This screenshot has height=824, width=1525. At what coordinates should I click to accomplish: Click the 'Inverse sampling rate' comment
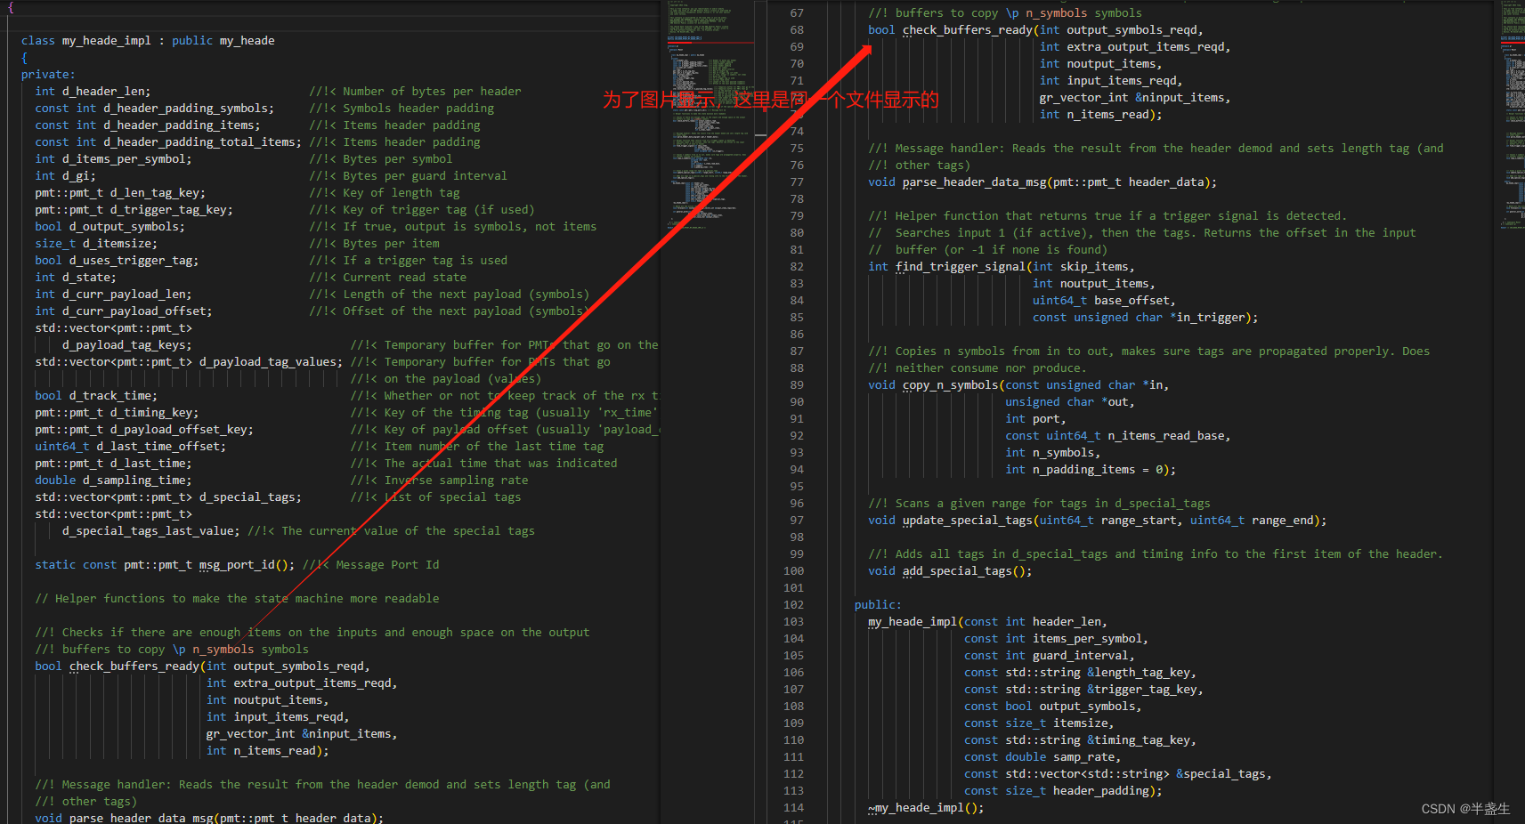click(456, 481)
